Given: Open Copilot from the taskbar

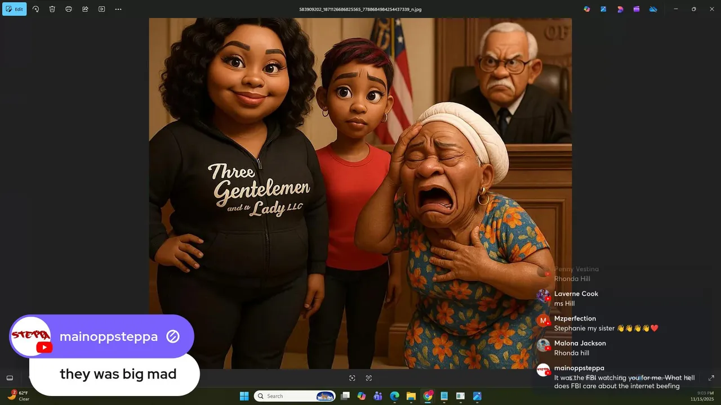Looking at the screenshot, I should (362, 396).
